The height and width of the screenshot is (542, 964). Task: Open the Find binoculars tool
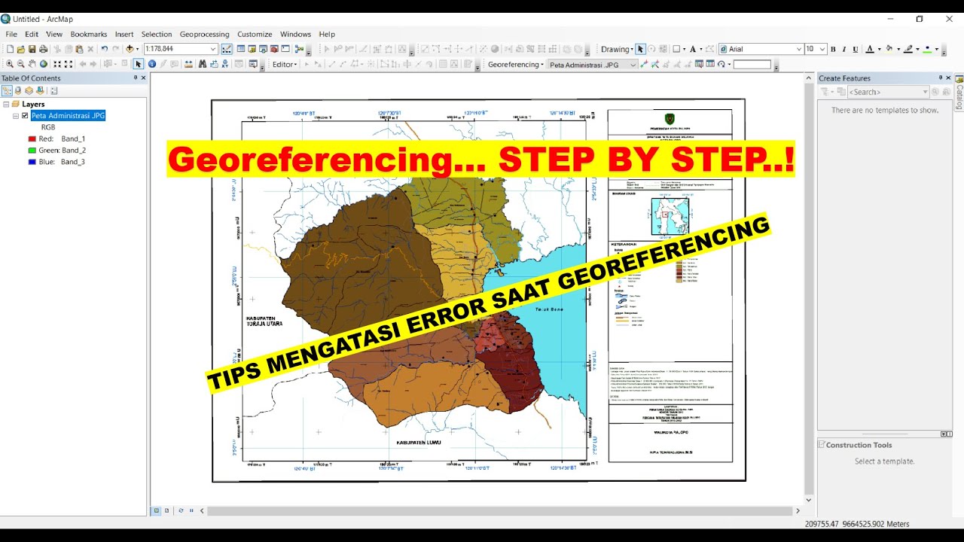pyautogui.click(x=203, y=64)
